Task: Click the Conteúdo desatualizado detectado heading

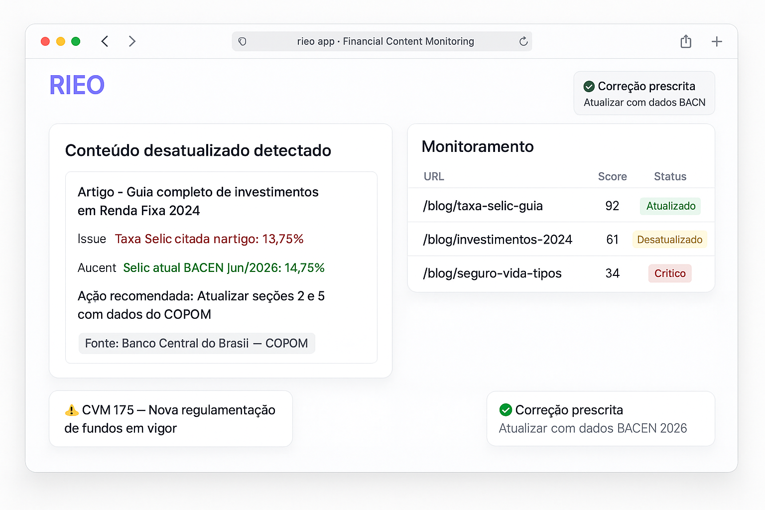Action: coord(198,150)
